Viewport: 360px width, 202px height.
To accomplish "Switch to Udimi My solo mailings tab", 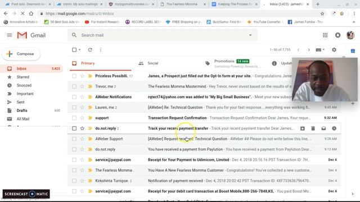I will pos(80,4).
